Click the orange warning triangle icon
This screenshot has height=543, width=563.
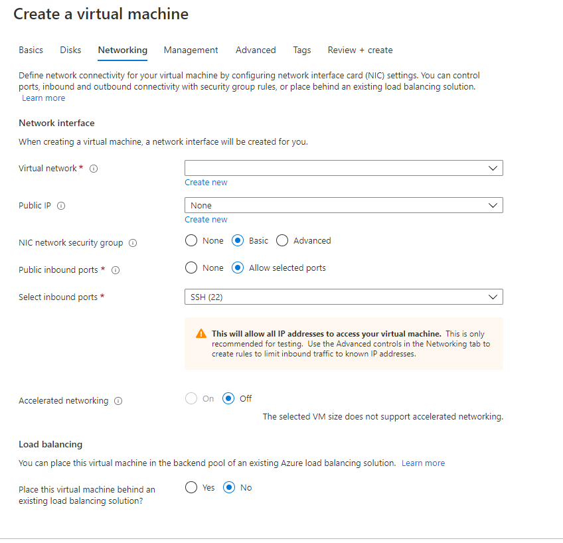201,334
